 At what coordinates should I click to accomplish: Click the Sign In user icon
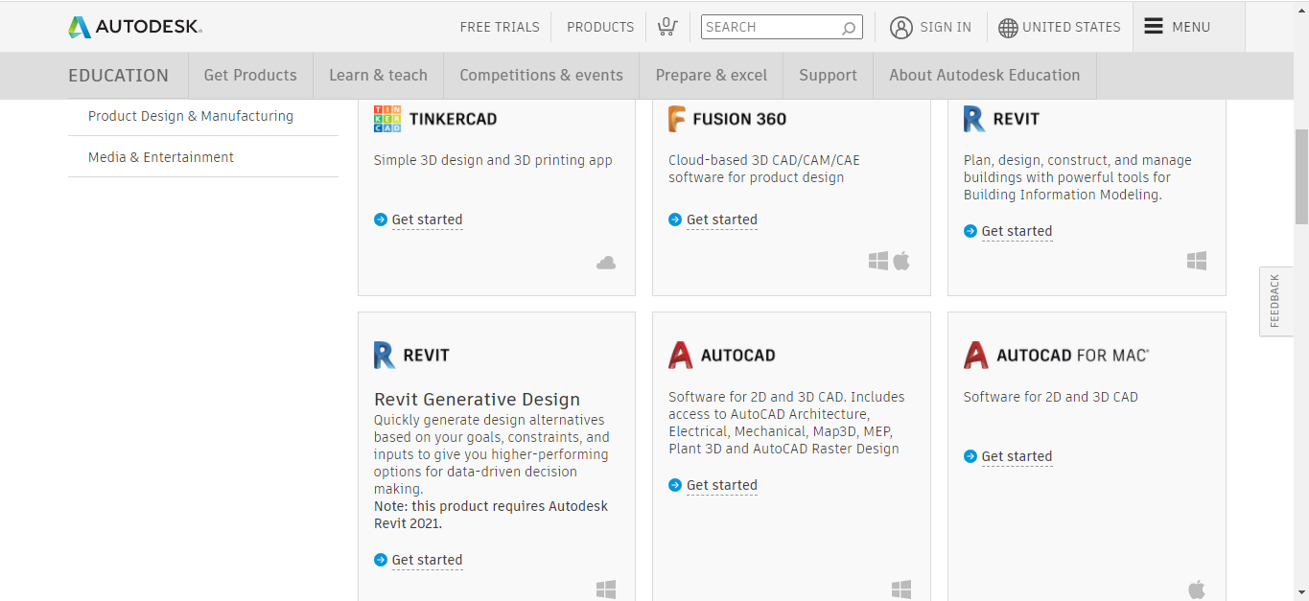pos(900,27)
